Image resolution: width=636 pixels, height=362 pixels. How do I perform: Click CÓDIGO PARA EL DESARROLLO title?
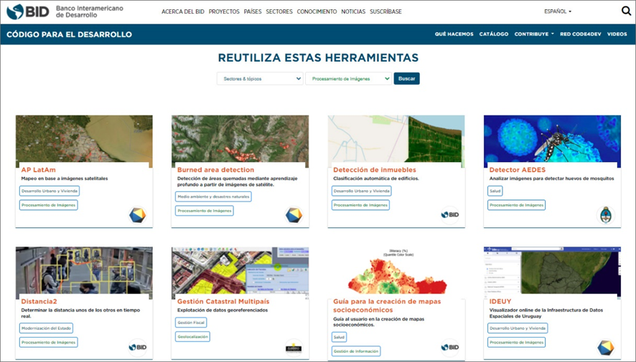coord(70,34)
